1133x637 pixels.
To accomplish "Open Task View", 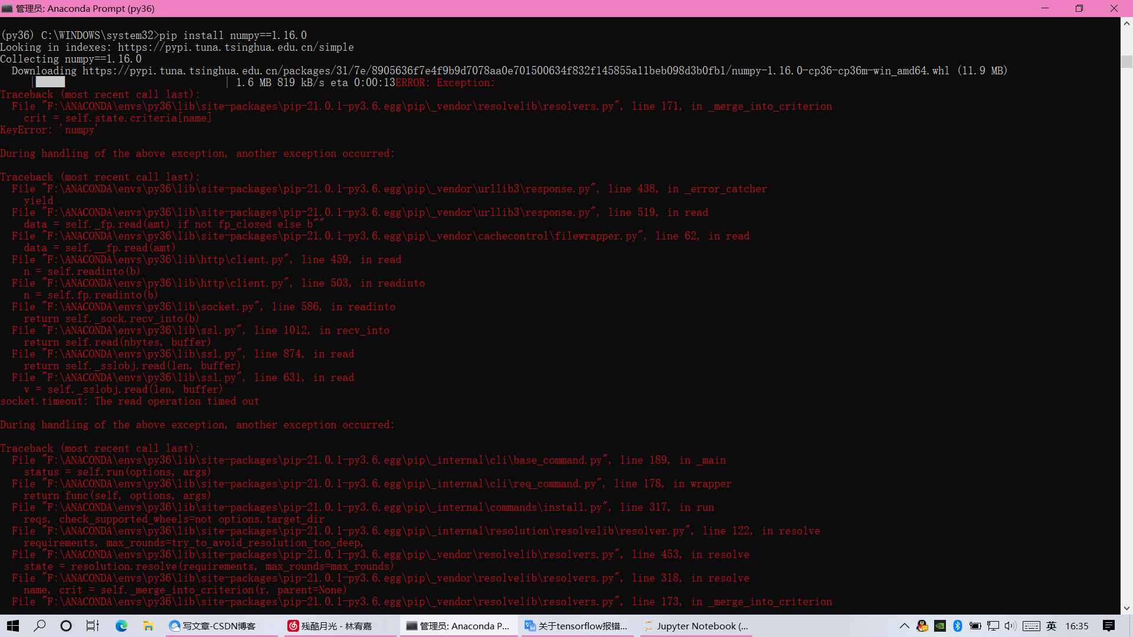I will point(93,626).
